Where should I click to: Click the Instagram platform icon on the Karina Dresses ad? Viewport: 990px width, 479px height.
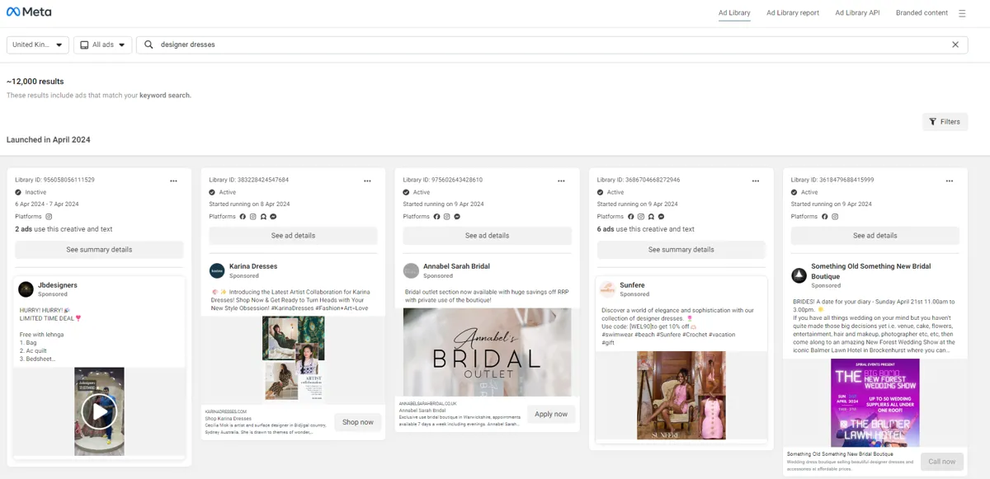click(253, 217)
